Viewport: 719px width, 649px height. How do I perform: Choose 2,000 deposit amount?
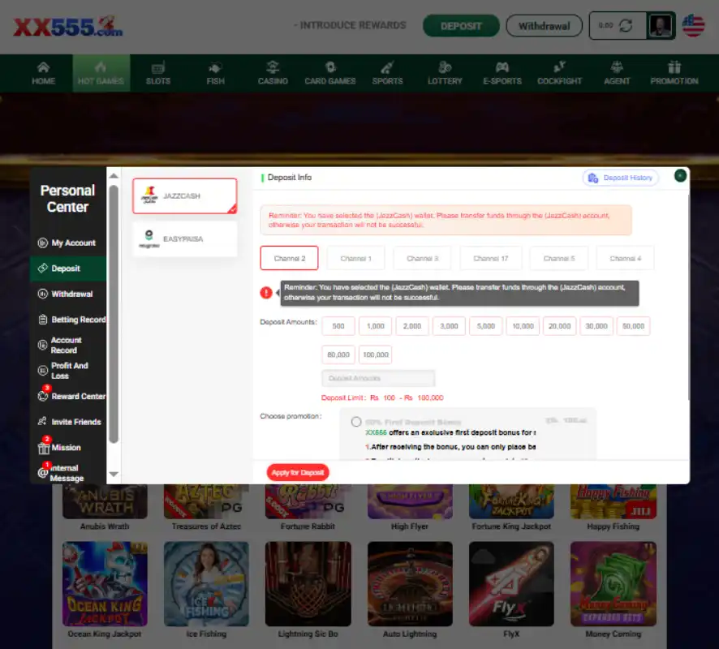[x=412, y=326]
